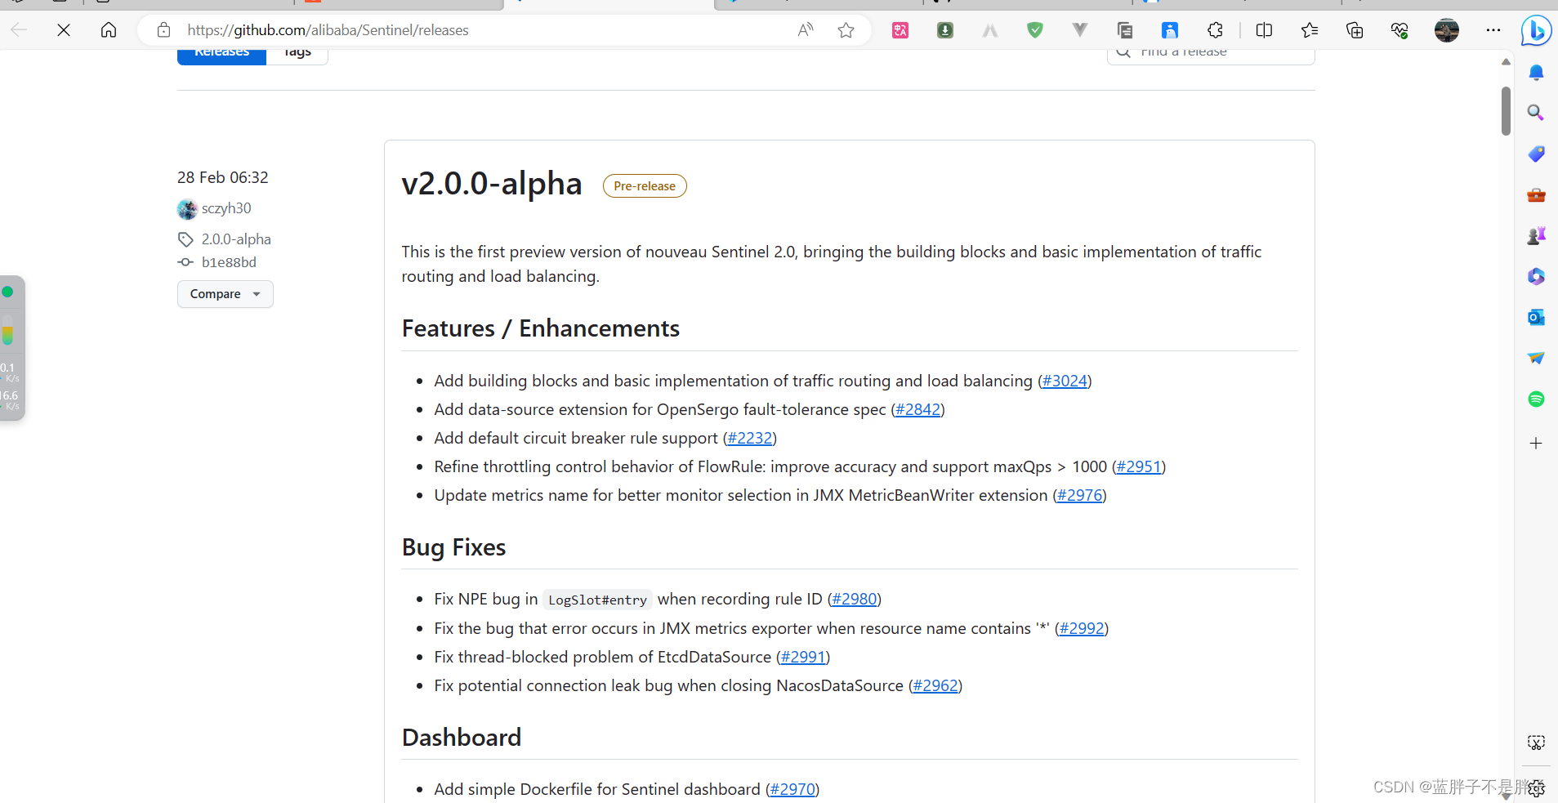Open pull request #2962
Screen dimensions: 1558x803
pyautogui.click(x=935, y=685)
